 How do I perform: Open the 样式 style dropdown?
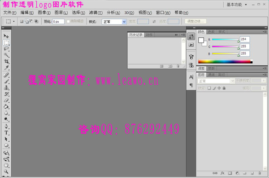[114, 22]
